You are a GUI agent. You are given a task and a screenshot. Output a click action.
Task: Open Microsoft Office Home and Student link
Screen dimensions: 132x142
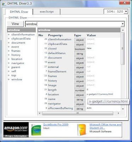(105, 126)
